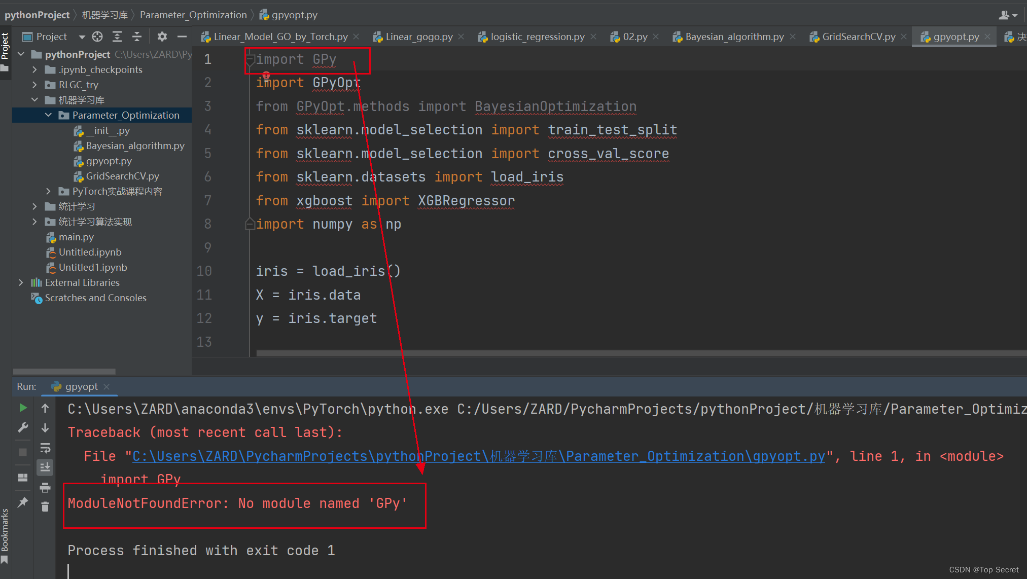The image size is (1027, 579).
Task: Click the Stop process square icon
Action: pyautogui.click(x=23, y=452)
